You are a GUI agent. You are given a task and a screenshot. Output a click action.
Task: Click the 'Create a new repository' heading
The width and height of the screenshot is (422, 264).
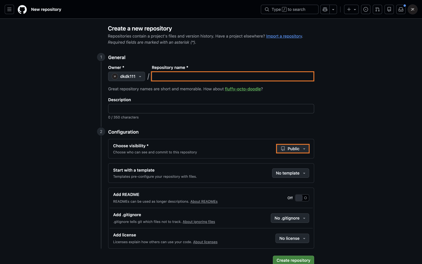[x=140, y=28]
